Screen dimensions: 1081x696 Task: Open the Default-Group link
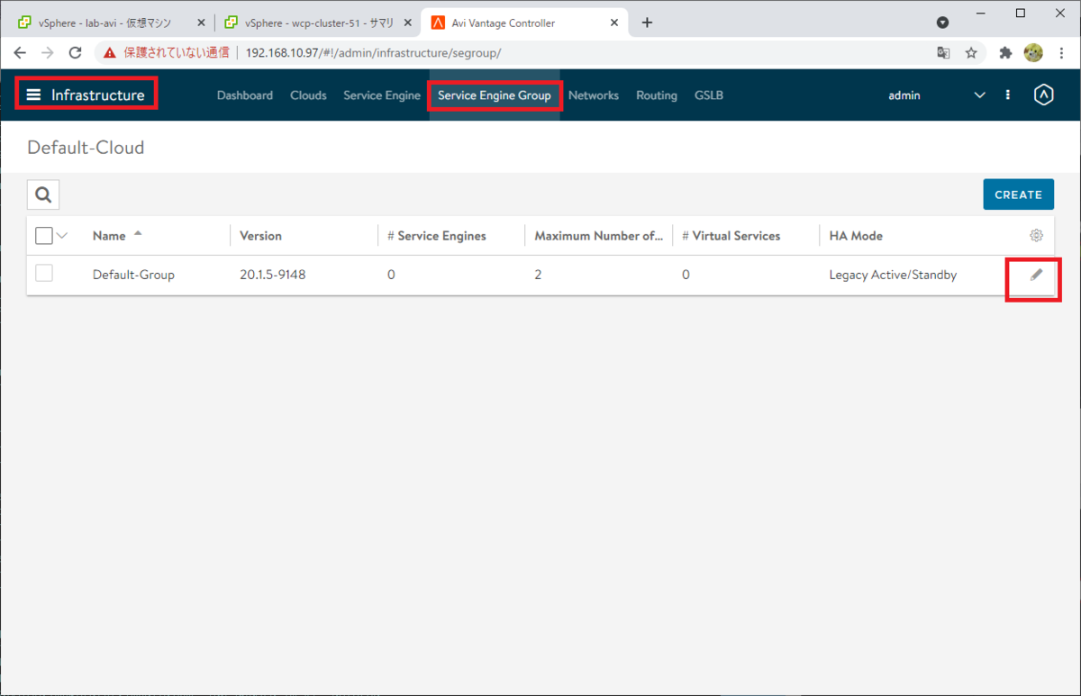[133, 275]
